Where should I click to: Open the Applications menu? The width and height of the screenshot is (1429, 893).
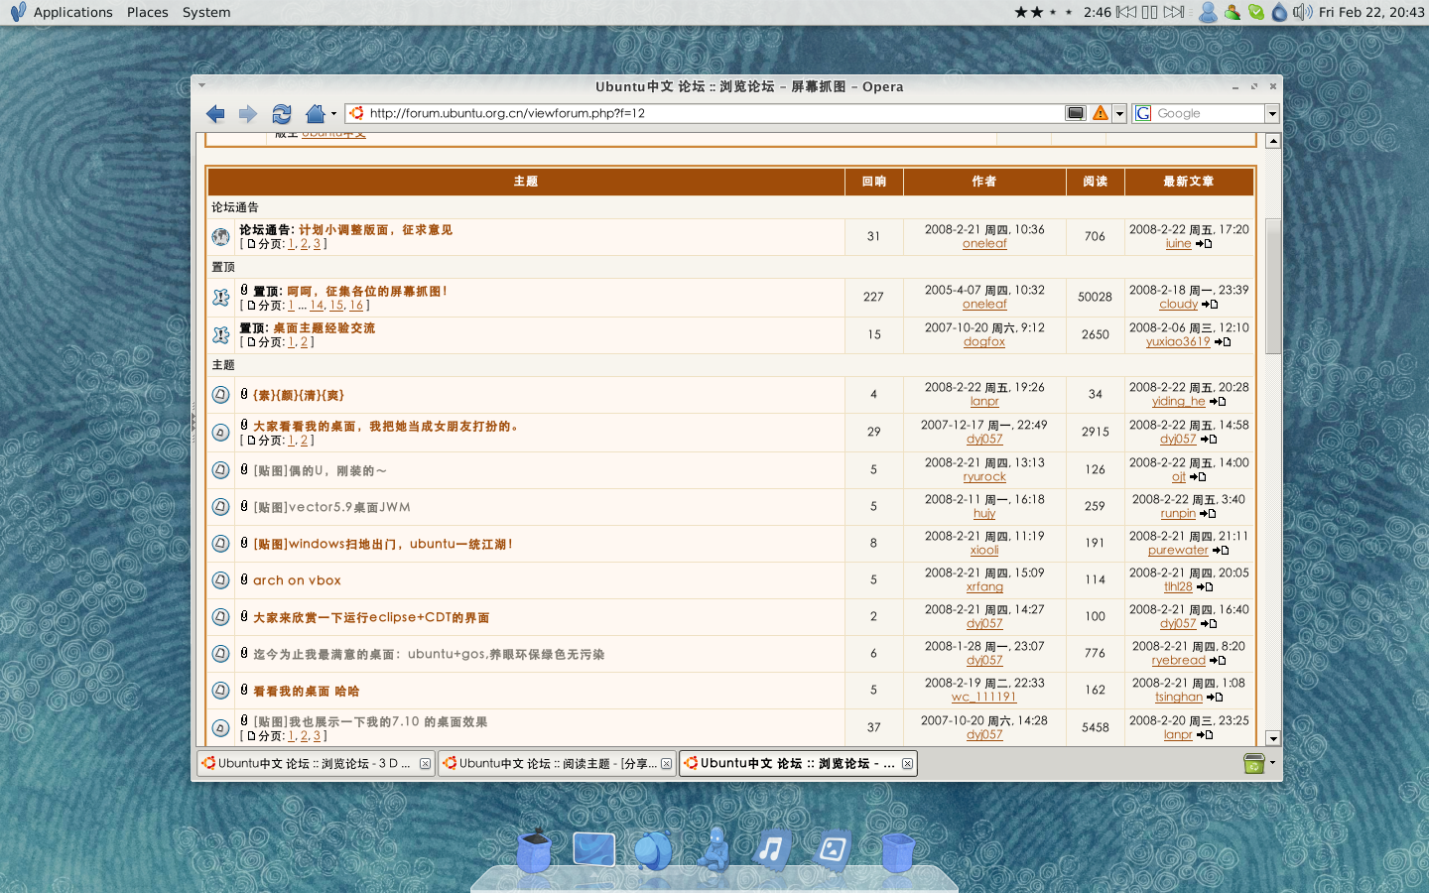(x=73, y=12)
